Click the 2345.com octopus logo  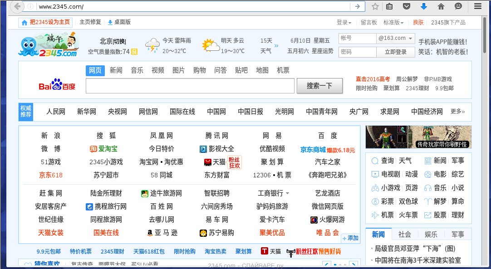[49, 44]
